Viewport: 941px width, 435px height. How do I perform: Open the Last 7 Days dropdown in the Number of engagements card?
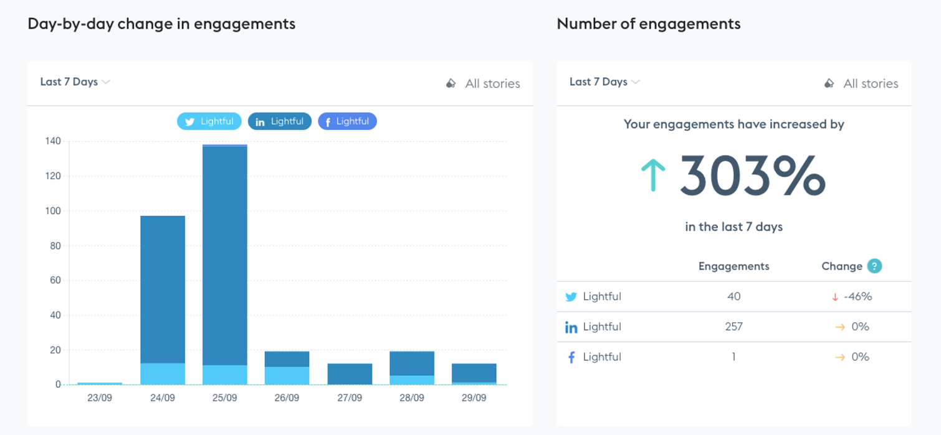point(604,82)
